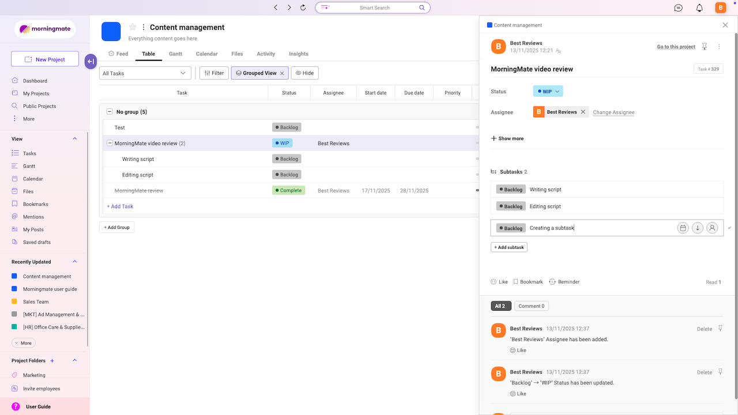The width and height of the screenshot is (738, 415).
Task: Open the All Tasks dropdown
Action: point(145,73)
